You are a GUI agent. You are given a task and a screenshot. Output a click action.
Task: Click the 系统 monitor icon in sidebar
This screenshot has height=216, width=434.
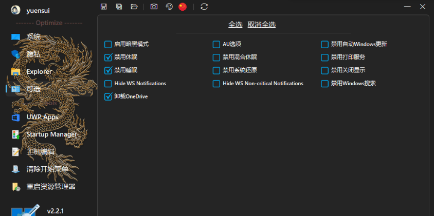pos(15,37)
